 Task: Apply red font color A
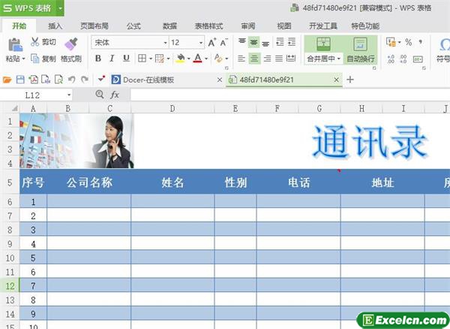point(198,59)
